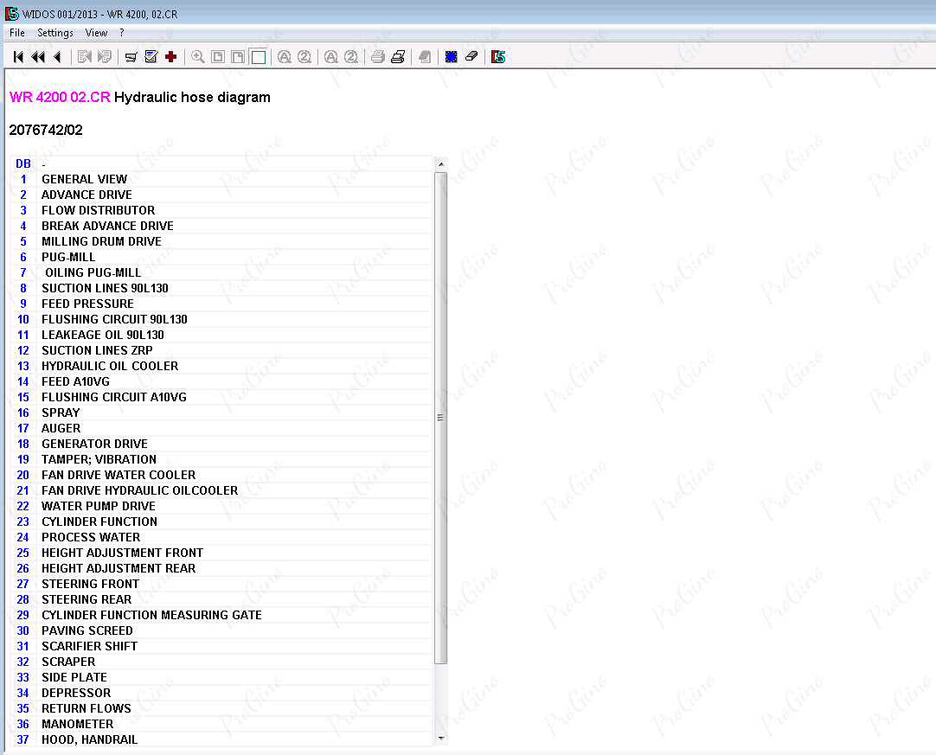Click the go-to-first-page arrow icon
Viewport: 936px width, 755px height.
click(x=18, y=57)
